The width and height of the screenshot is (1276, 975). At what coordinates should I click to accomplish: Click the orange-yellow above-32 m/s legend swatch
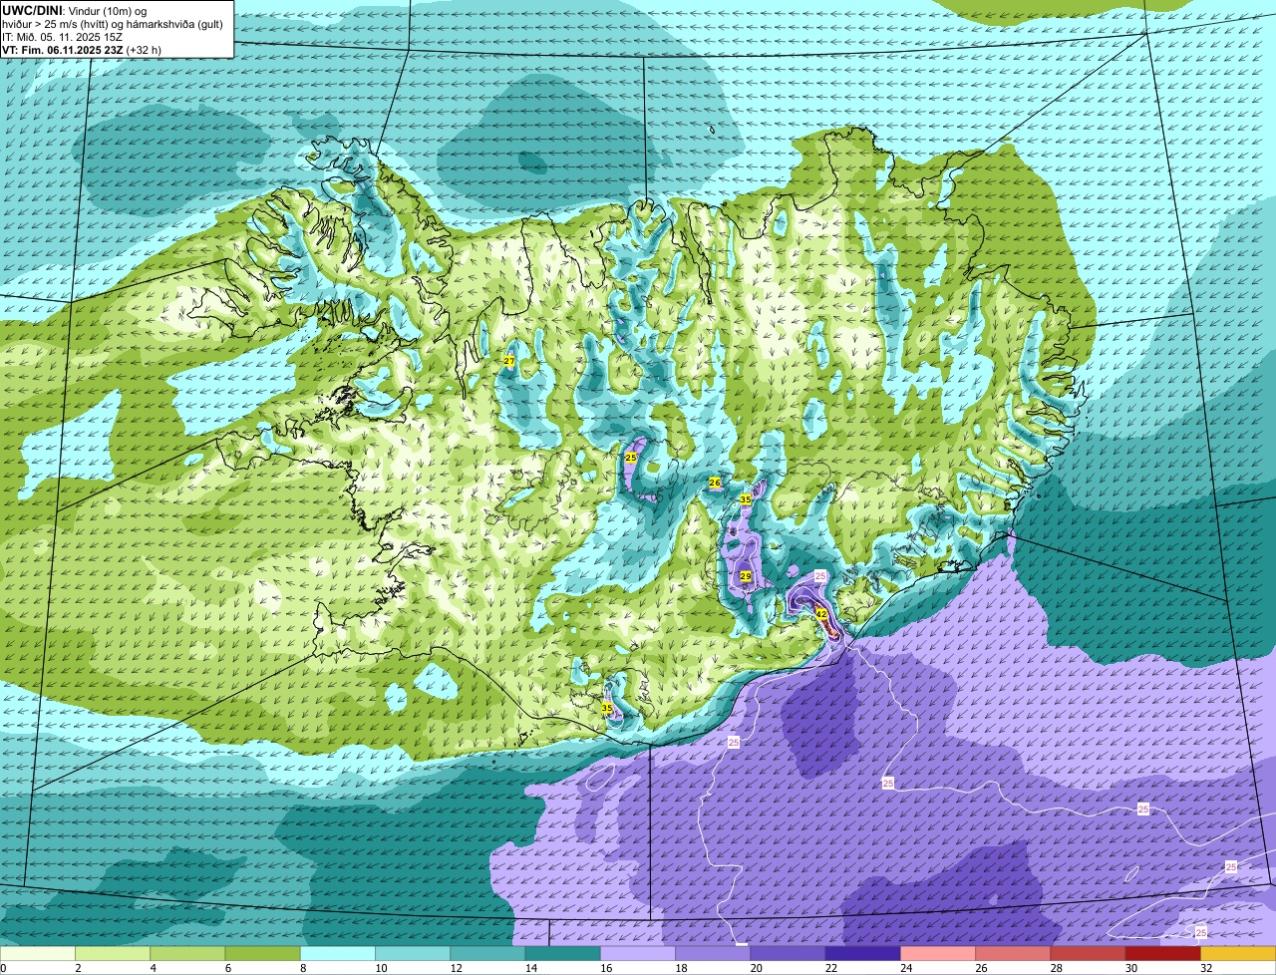click(x=1238, y=953)
